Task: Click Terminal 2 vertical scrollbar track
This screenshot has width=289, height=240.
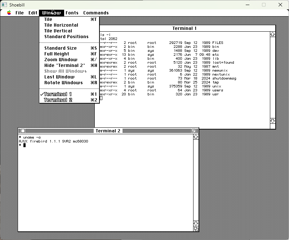Action: [x=196, y=180]
